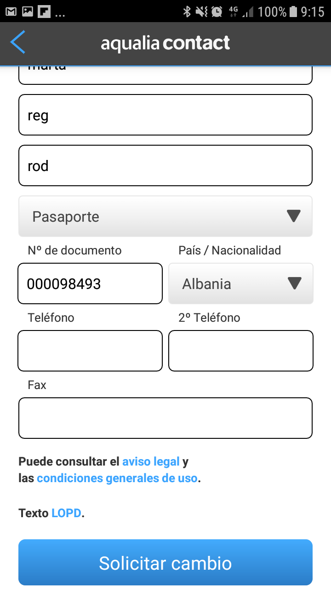
Task: Open the Pasaporte document type dropdown
Action: pos(165,216)
